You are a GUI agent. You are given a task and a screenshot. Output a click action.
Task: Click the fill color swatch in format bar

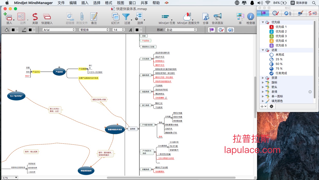(13, 30)
